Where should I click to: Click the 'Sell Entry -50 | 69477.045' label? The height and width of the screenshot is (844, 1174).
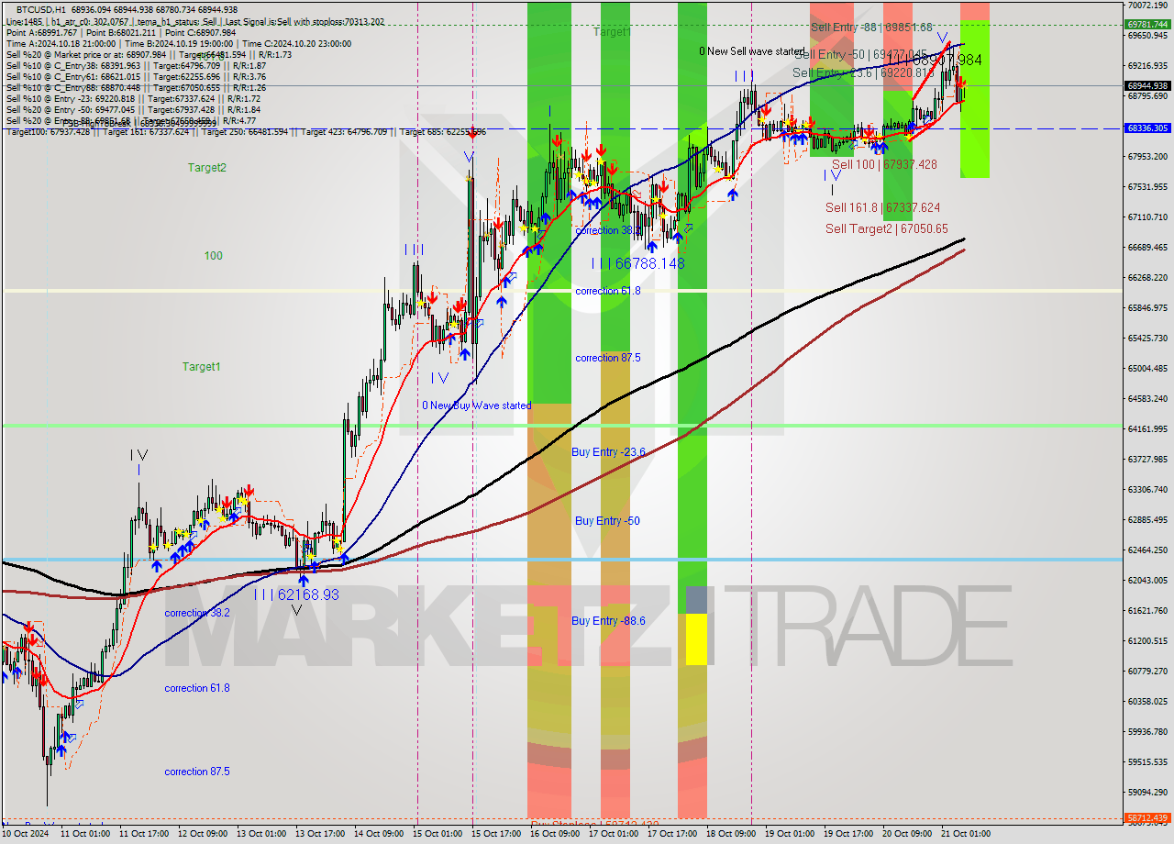tap(860, 55)
